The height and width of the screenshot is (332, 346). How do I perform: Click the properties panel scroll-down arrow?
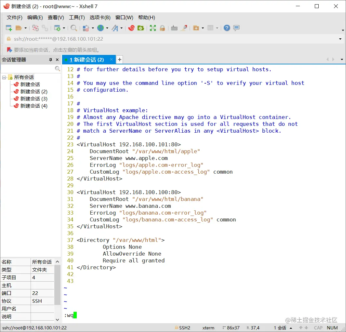click(x=57, y=320)
